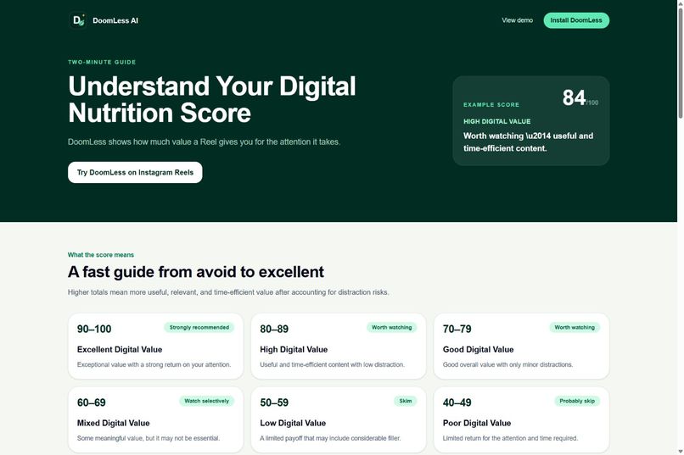Click the 50–59 score range
This screenshot has width=684, height=455.
click(274, 402)
